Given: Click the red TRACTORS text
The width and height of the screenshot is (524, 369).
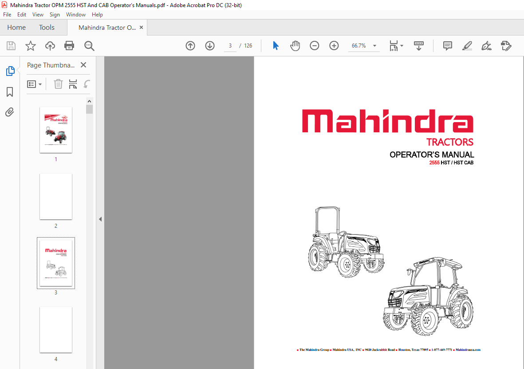Looking at the screenshot, I should click(450, 142).
